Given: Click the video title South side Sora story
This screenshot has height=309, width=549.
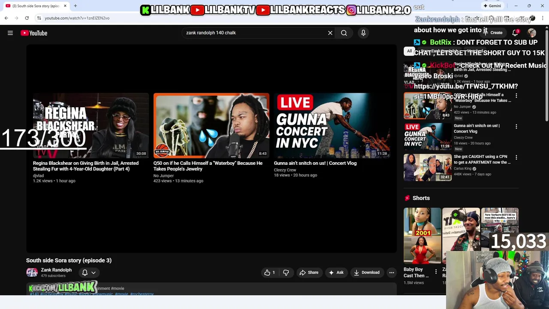Looking at the screenshot, I should 69,260.
